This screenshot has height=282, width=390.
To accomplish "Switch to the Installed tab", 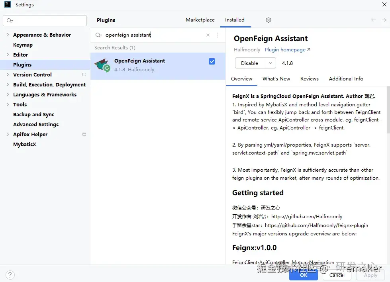I will (235, 20).
